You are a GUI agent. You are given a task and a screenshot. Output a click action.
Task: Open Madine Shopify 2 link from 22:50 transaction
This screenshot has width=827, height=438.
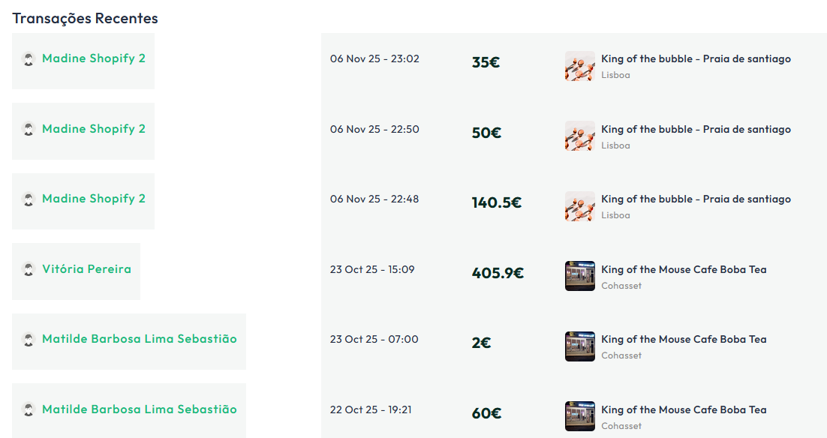point(94,129)
